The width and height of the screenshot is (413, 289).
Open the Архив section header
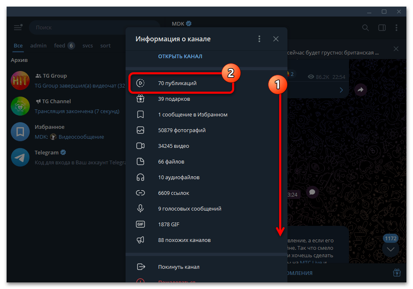coord(19,60)
